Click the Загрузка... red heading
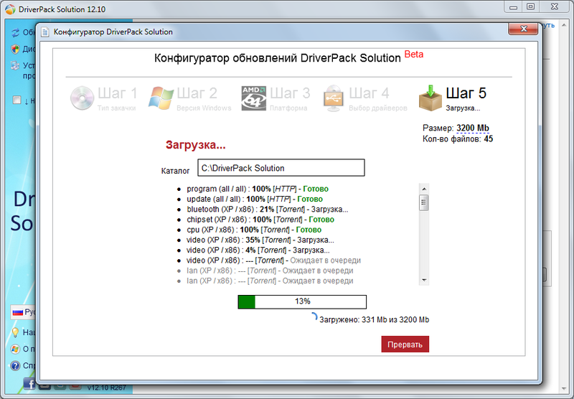574x399 pixels. tap(195, 145)
